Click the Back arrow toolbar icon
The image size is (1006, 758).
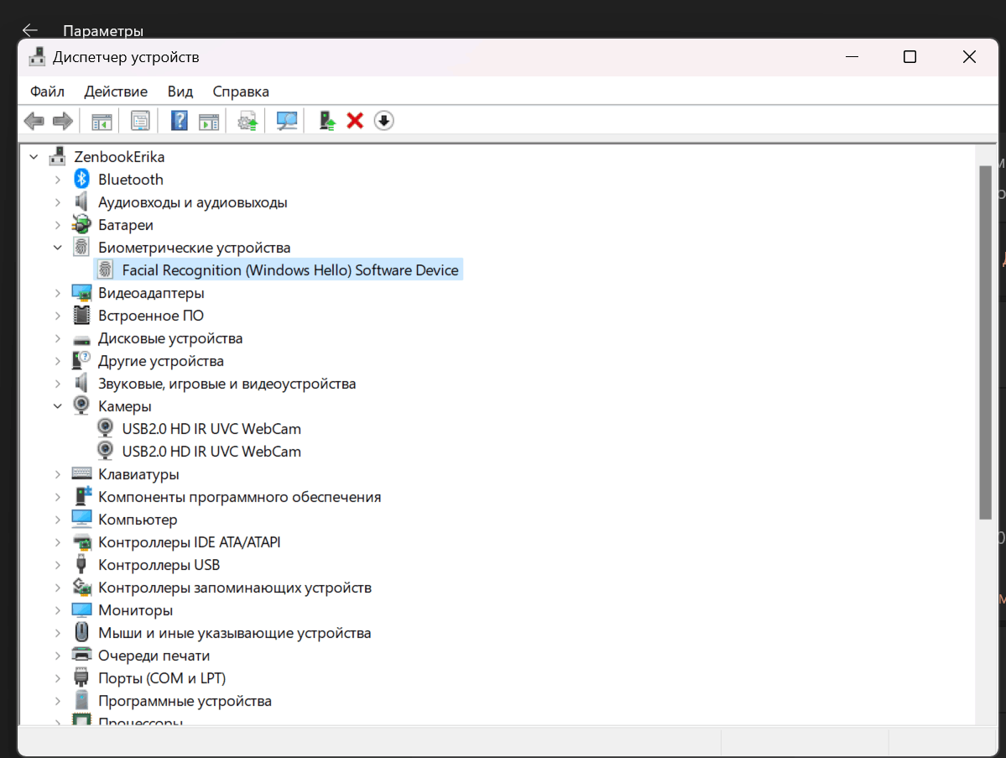coord(34,121)
